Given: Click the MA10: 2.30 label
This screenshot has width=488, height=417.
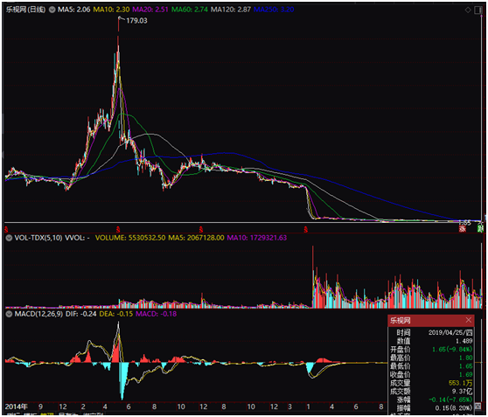Looking at the screenshot, I should coord(111,10).
